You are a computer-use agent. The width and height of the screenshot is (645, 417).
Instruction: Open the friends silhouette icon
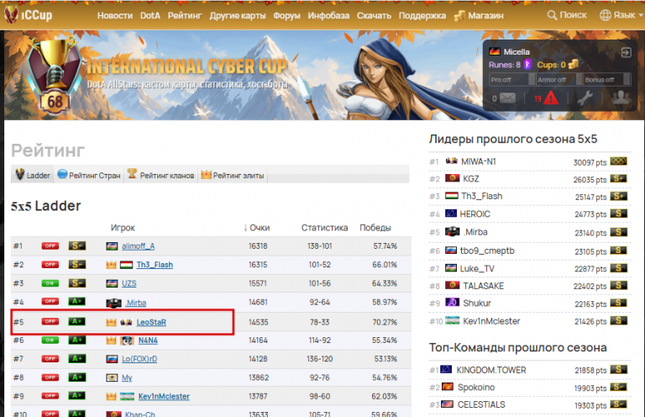click(621, 98)
